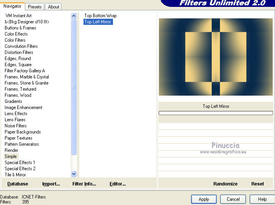Select Paper Backgrounds category

[x=23, y=132]
